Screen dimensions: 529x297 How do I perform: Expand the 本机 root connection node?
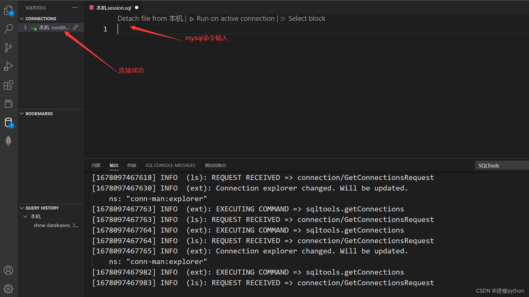pos(25,27)
